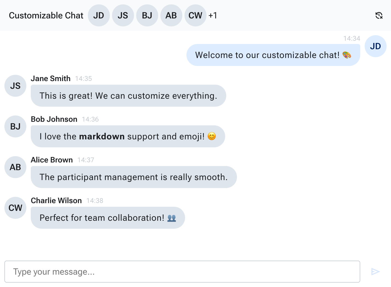The image size is (391, 287).
Task: Click JD avatar beside welcome message
Action: tap(375, 46)
